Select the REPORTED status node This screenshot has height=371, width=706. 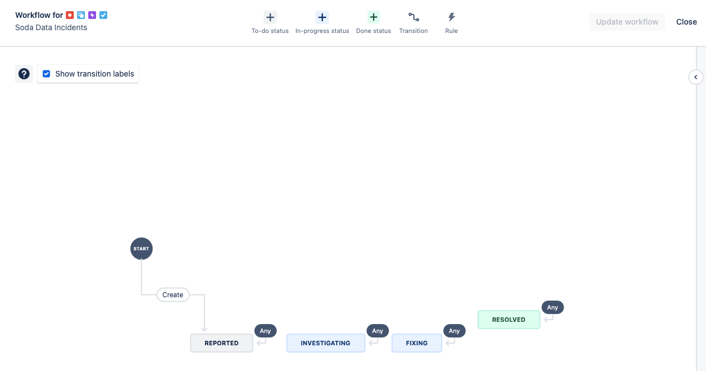(x=222, y=343)
